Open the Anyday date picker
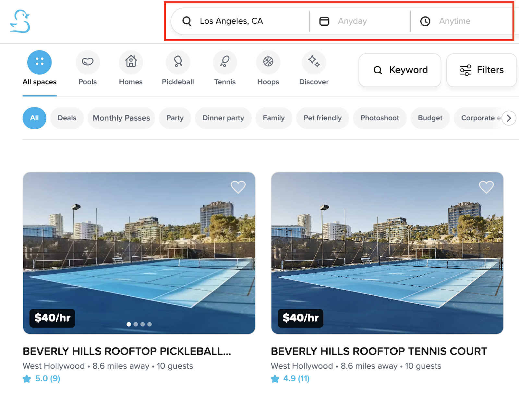Viewport: 519px width, 396px height. click(x=352, y=21)
